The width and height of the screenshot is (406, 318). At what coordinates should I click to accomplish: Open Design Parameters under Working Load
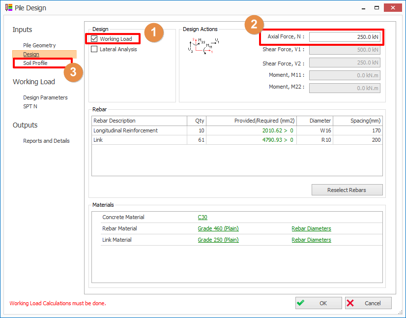(x=45, y=97)
